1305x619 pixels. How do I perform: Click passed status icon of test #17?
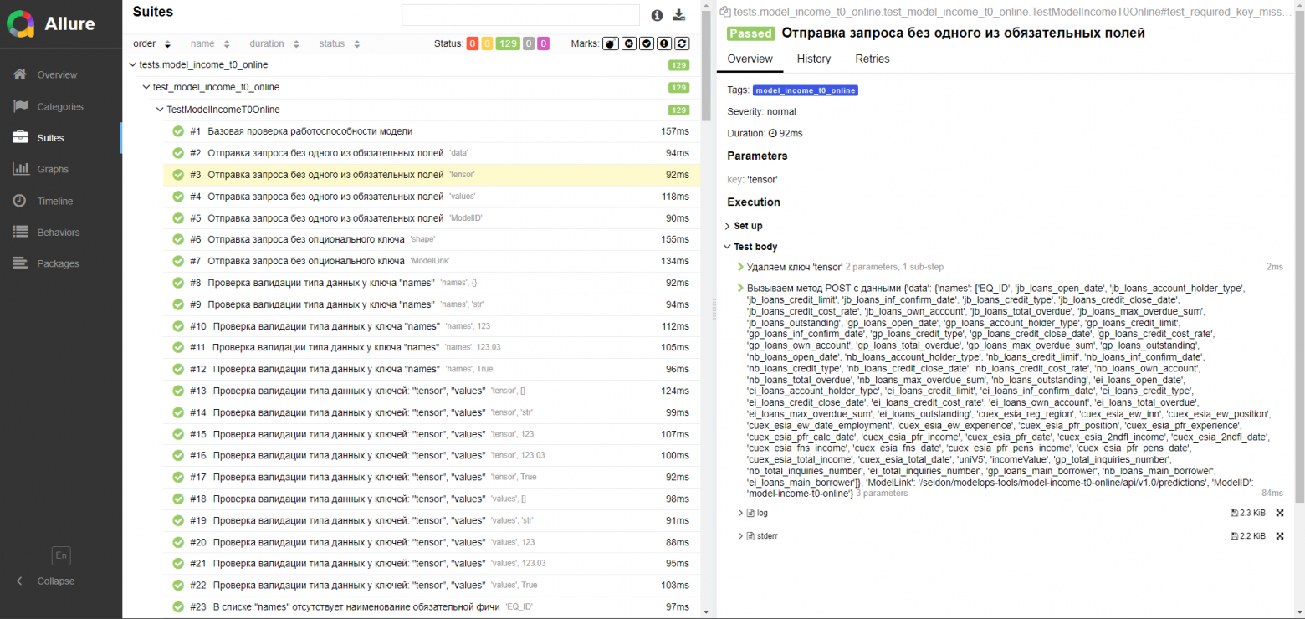pyautogui.click(x=178, y=477)
